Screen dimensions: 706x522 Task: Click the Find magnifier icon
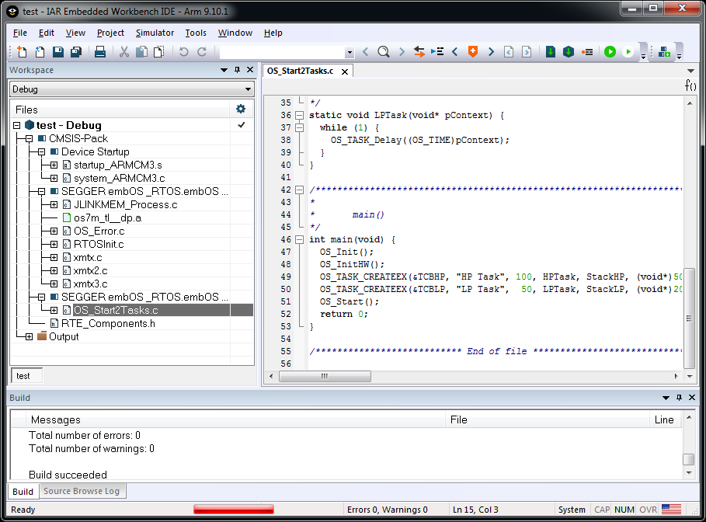coord(383,52)
